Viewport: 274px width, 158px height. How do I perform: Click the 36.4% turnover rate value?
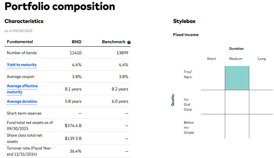click(75, 151)
